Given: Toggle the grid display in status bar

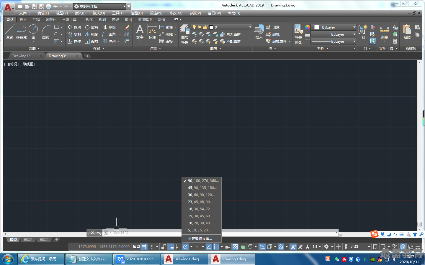Looking at the screenshot, I should coord(144,247).
